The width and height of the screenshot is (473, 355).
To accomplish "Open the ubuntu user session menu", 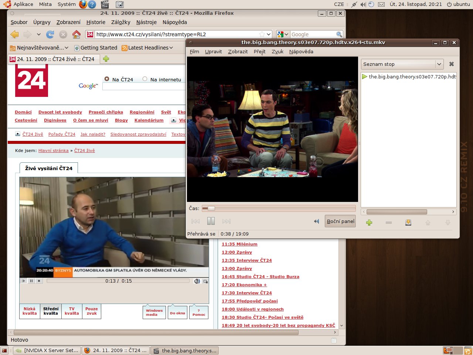I will click(x=458, y=4).
